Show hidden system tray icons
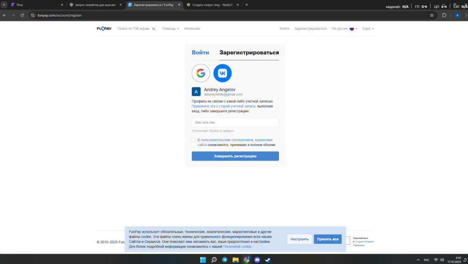Screen dimensions: 468x264 point(418,260)
